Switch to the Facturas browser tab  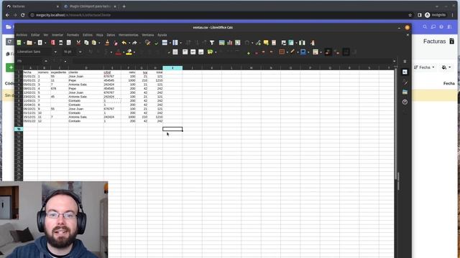click(x=32, y=6)
